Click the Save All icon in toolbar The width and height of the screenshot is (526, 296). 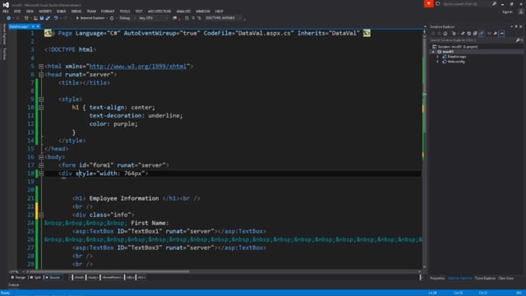(48, 18)
